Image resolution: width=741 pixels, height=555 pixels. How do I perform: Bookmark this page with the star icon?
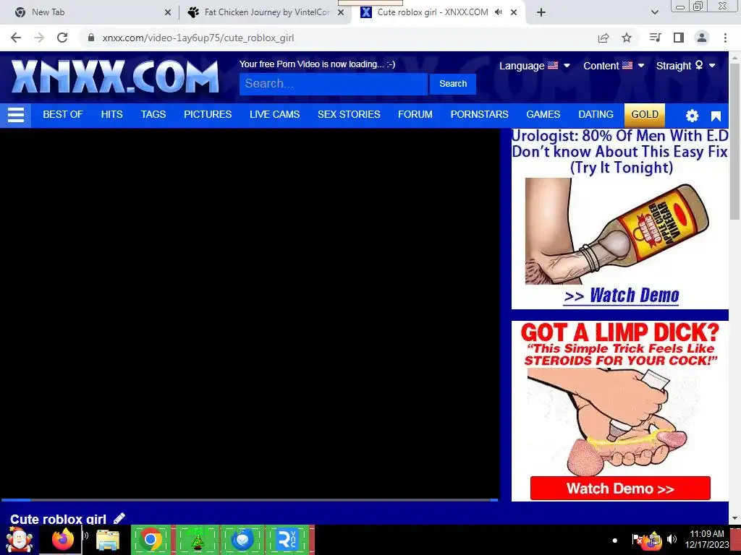[627, 38]
